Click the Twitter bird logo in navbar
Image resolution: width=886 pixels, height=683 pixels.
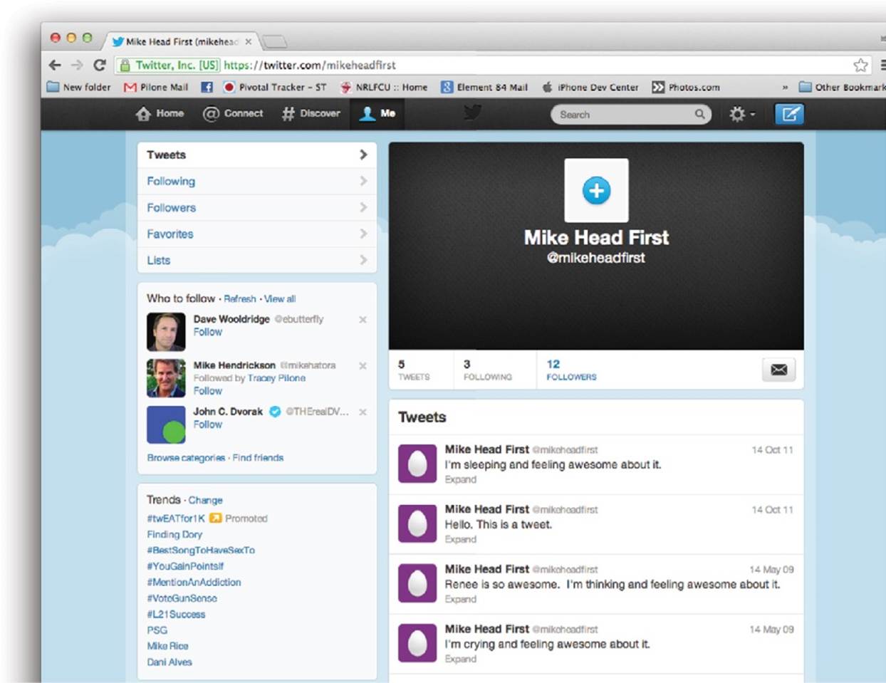(472, 113)
